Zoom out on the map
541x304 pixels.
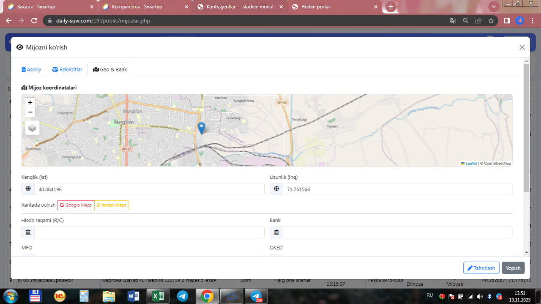tap(30, 112)
